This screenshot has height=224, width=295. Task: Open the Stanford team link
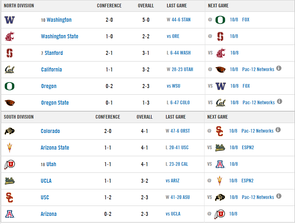point(54,53)
